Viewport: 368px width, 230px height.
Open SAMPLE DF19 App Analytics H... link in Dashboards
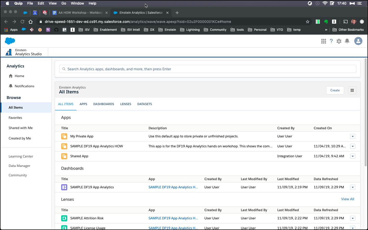pos(173,187)
